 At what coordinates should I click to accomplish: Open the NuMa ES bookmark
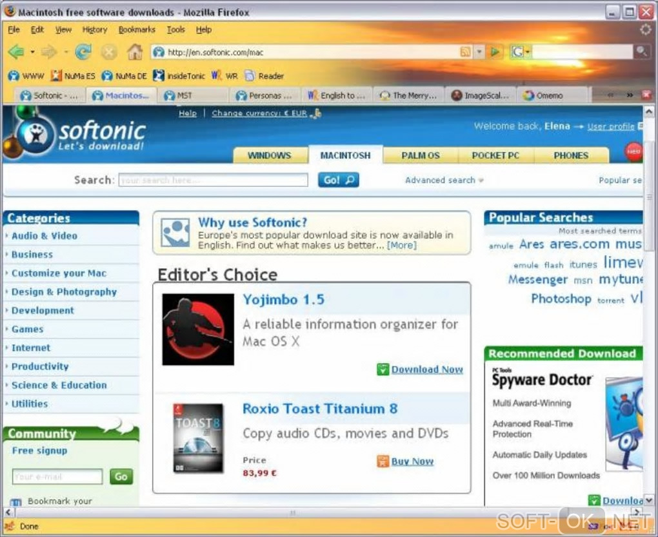[x=73, y=76]
